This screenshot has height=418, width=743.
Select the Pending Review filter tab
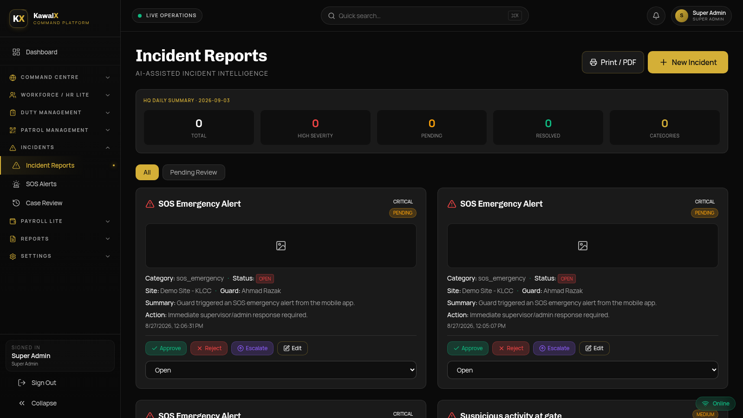click(x=194, y=172)
